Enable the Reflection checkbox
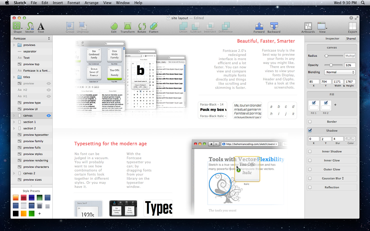The height and width of the screenshot is (231, 370). (x=310, y=187)
